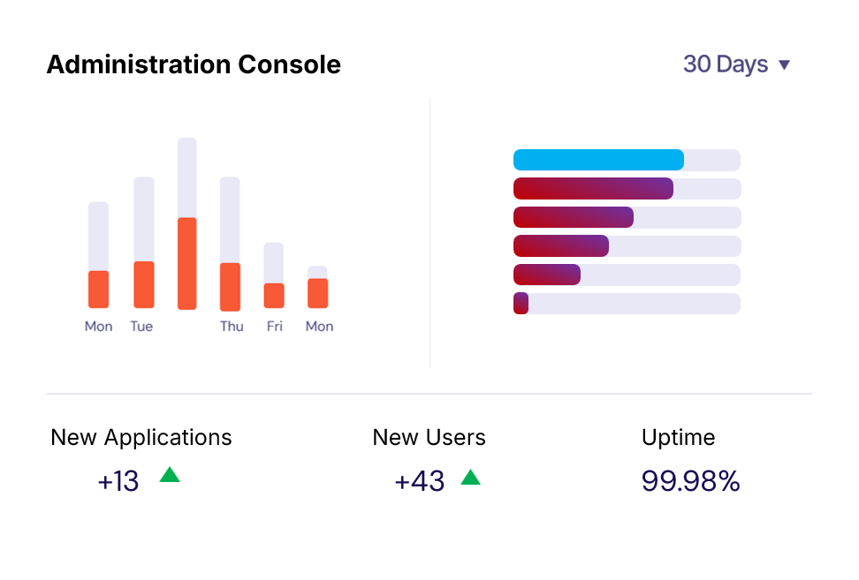Select the shortest red-purple horizontal bar

click(x=521, y=304)
